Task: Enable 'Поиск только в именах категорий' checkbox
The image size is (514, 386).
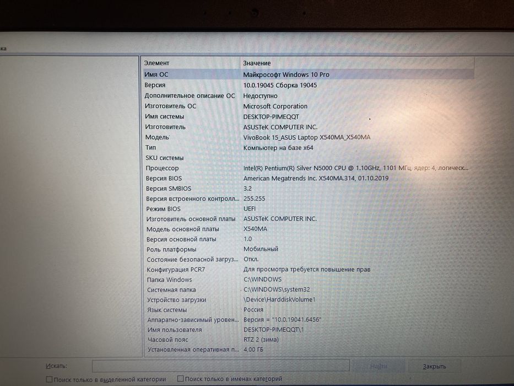Action: coord(180,378)
